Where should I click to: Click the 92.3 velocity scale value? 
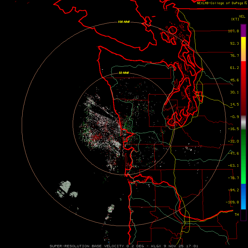pos(234,43)
